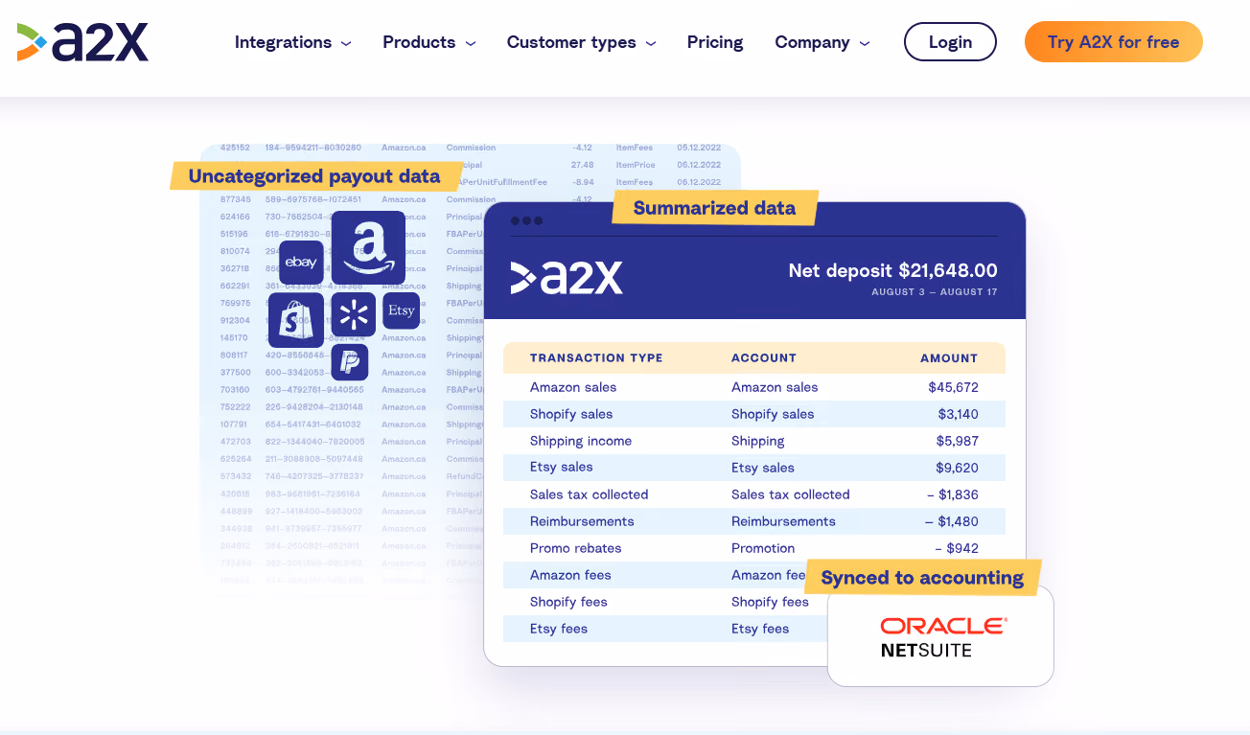Viewport: 1250px width, 735px height.
Task: Click the Try A2X for free button
Action: click(1114, 42)
